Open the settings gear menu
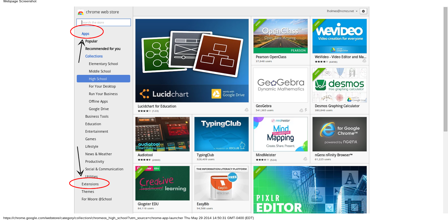The height and width of the screenshot is (220, 448). pos(363,11)
